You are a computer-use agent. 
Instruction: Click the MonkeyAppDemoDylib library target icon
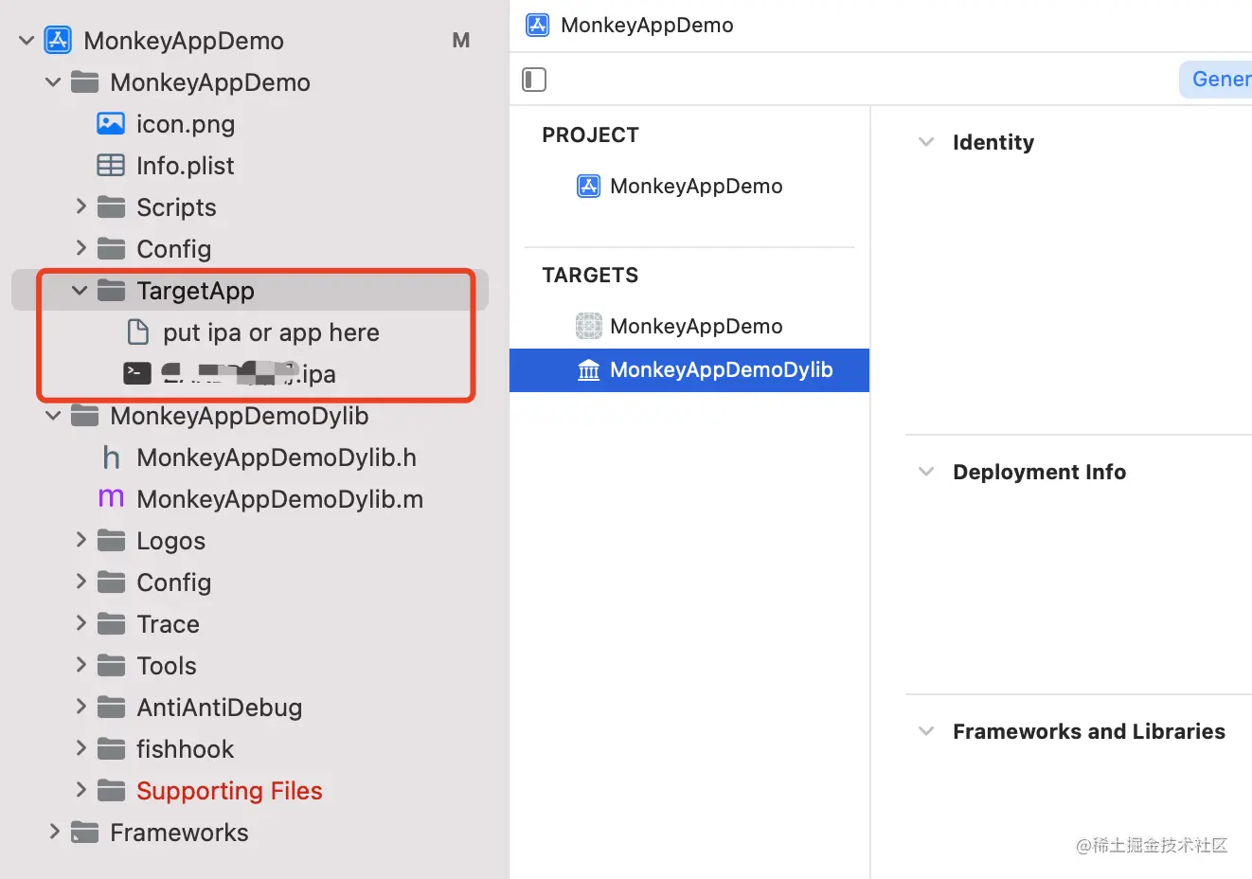pyautogui.click(x=588, y=369)
